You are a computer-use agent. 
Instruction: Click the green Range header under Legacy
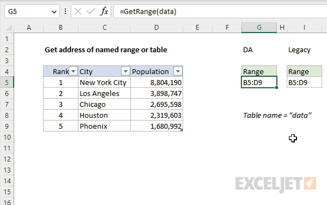(304, 71)
